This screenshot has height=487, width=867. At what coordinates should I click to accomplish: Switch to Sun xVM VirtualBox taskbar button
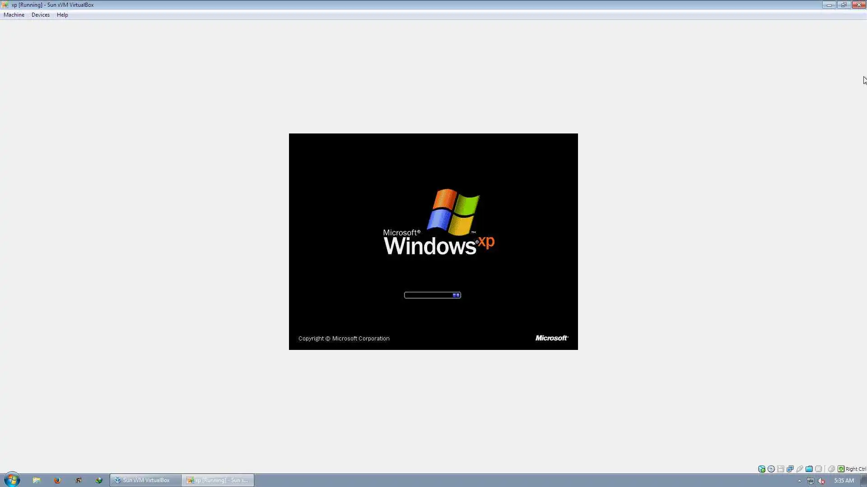[x=145, y=480]
